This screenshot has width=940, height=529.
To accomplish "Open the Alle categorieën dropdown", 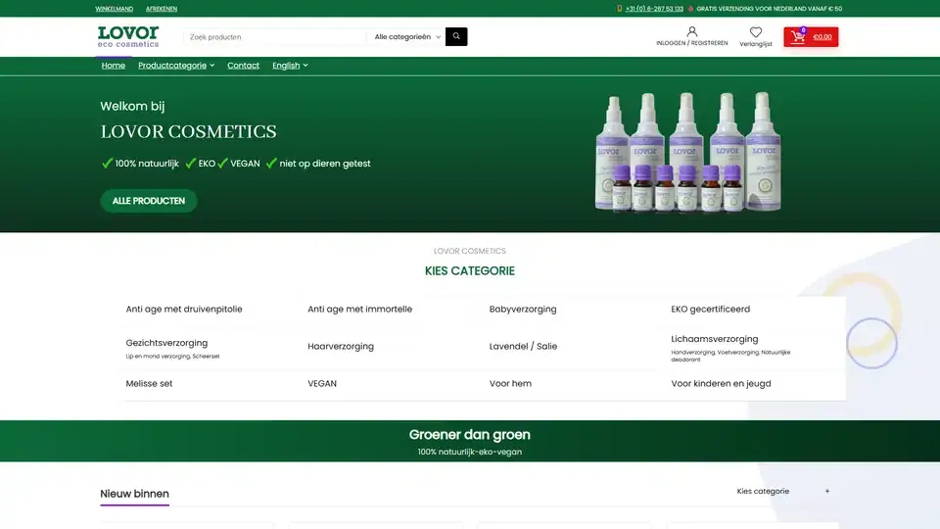I will click(x=407, y=36).
